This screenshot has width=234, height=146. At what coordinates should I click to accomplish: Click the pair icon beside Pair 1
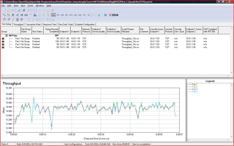pos(3,39)
